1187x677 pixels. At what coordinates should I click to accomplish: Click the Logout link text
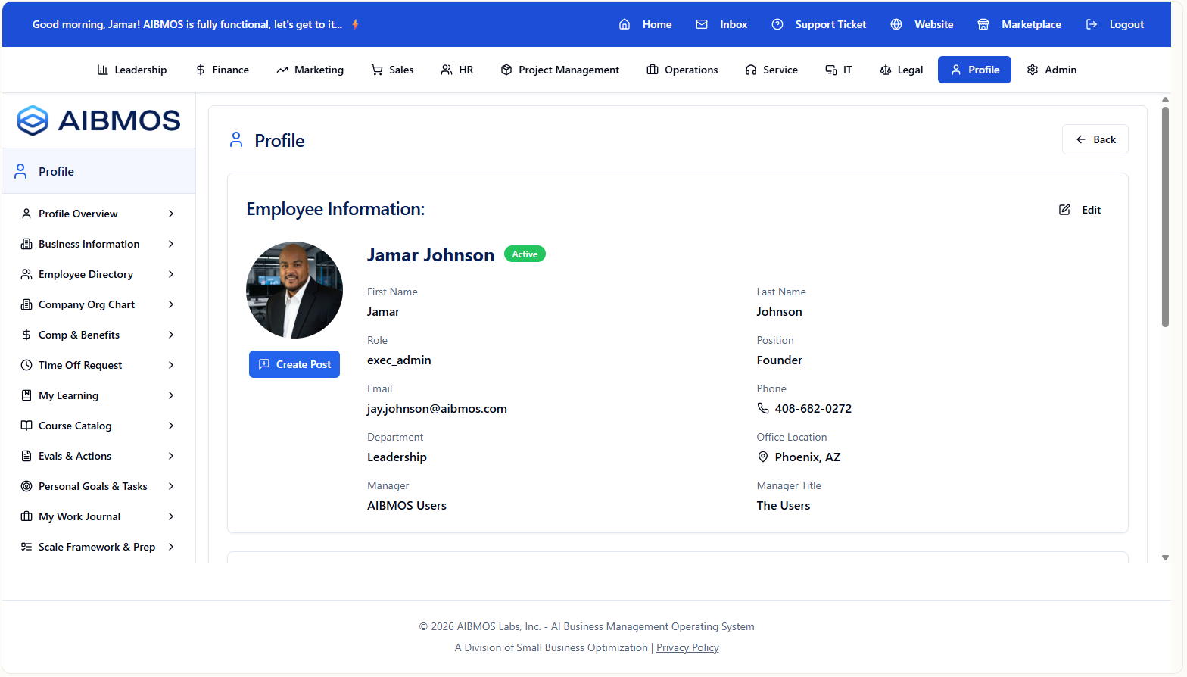click(x=1126, y=24)
